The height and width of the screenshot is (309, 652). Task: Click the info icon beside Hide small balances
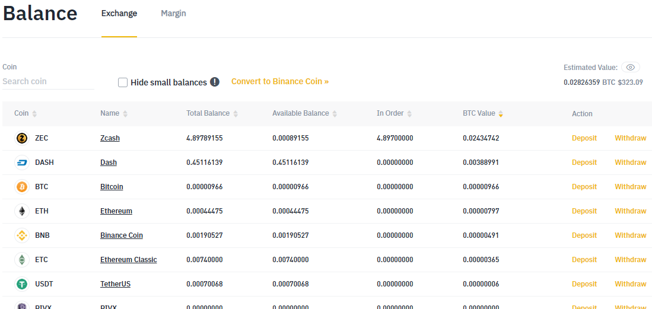tap(215, 82)
